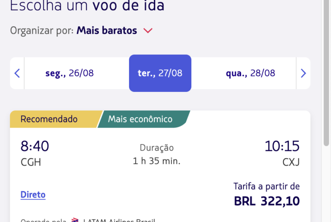
Task: Expand sort options with the red chevron
Action: pos(148,31)
